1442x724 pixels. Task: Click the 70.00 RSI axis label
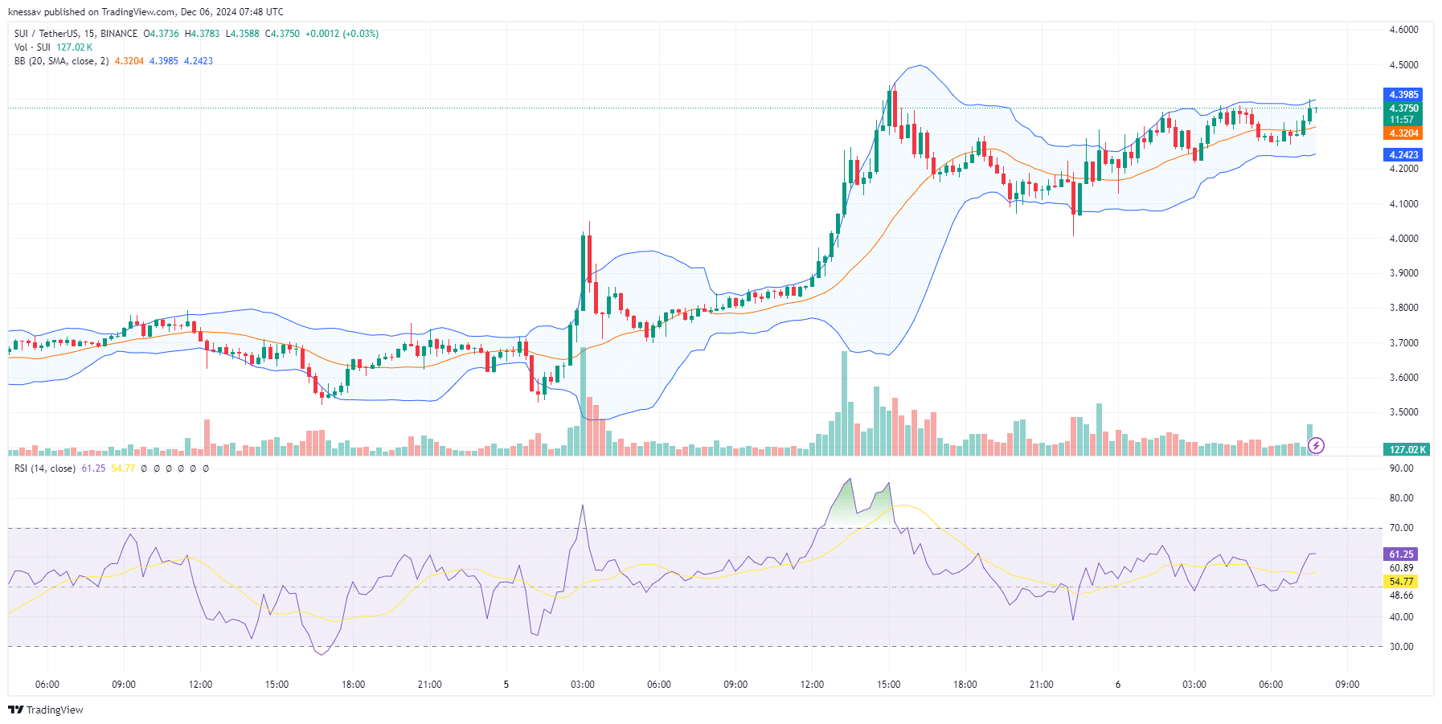1401,528
